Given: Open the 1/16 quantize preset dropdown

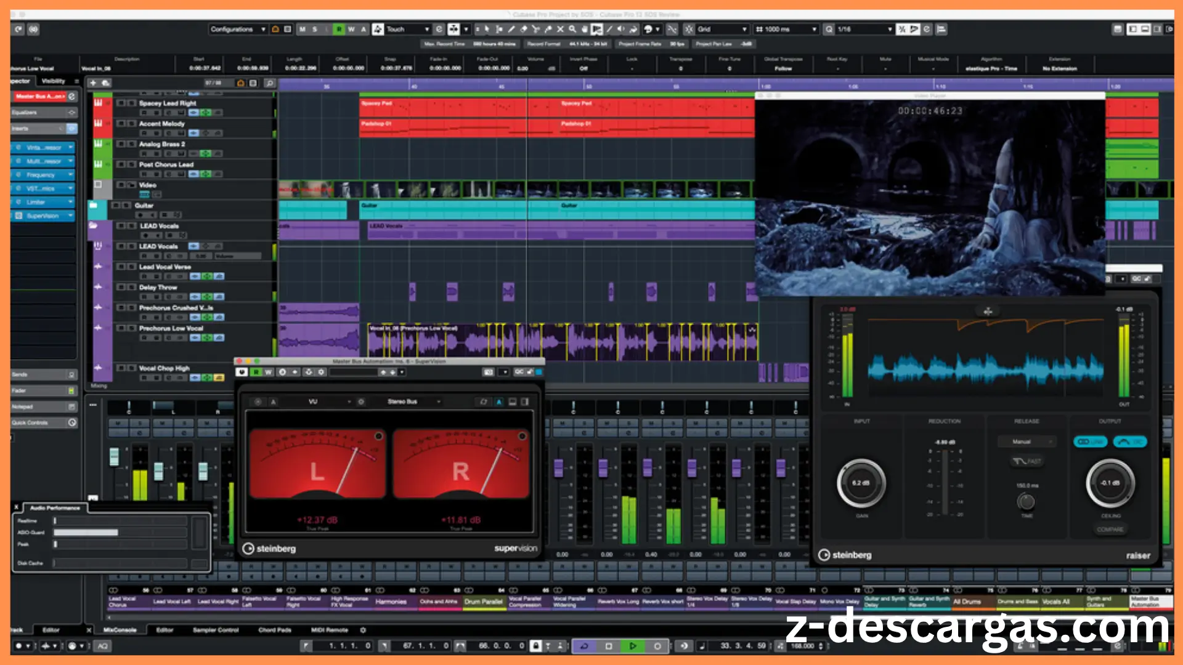Looking at the screenshot, I should coord(864,29).
